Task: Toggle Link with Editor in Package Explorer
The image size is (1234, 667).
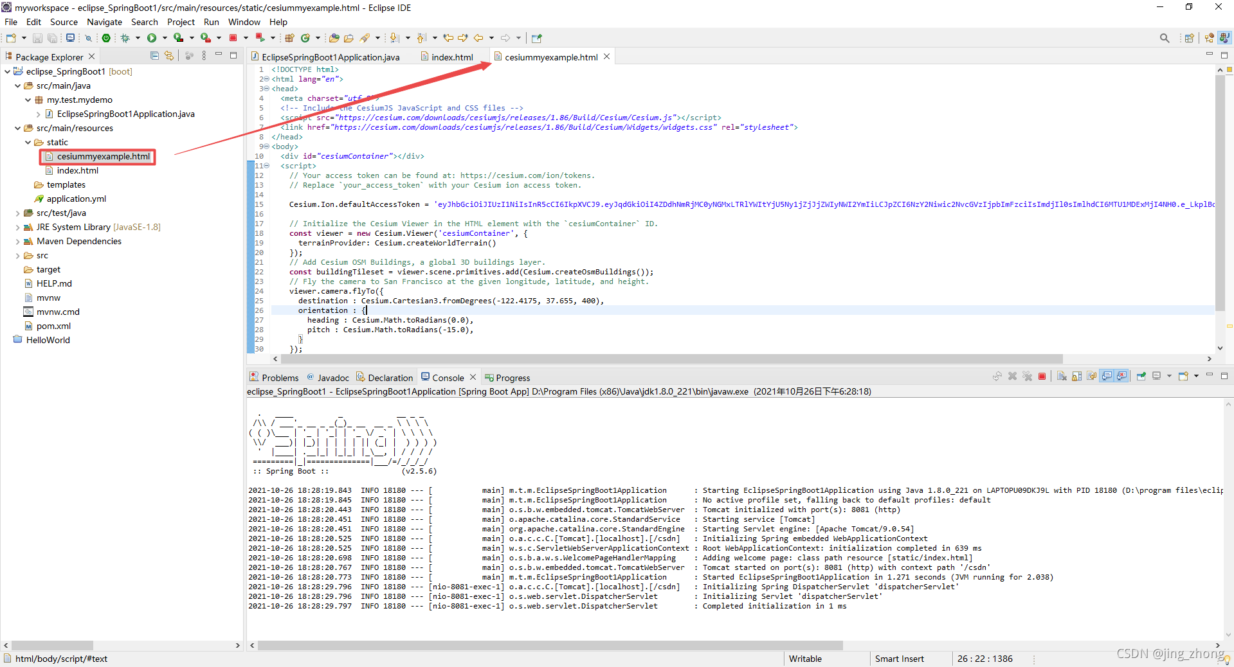Action: pos(169,56)
